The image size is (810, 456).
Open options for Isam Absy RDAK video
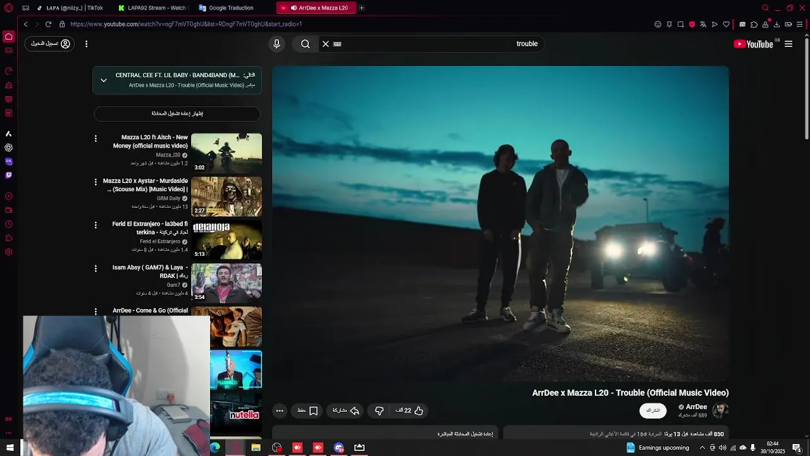96,269
